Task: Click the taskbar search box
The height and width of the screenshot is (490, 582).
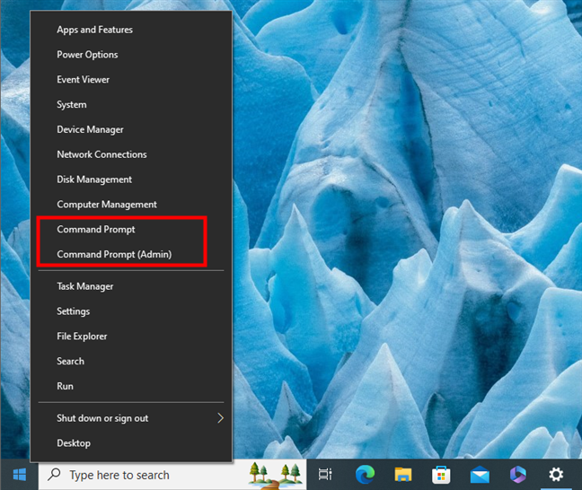Action: tap(172, 475)
